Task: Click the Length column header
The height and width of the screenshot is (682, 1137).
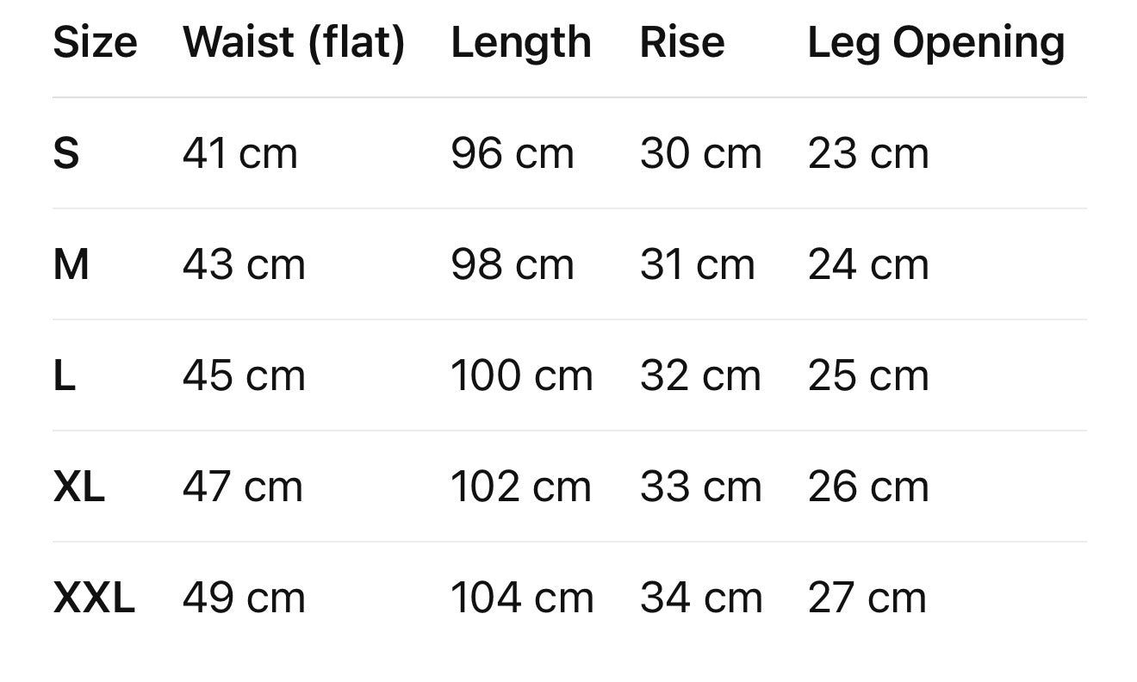Action: 521,42
